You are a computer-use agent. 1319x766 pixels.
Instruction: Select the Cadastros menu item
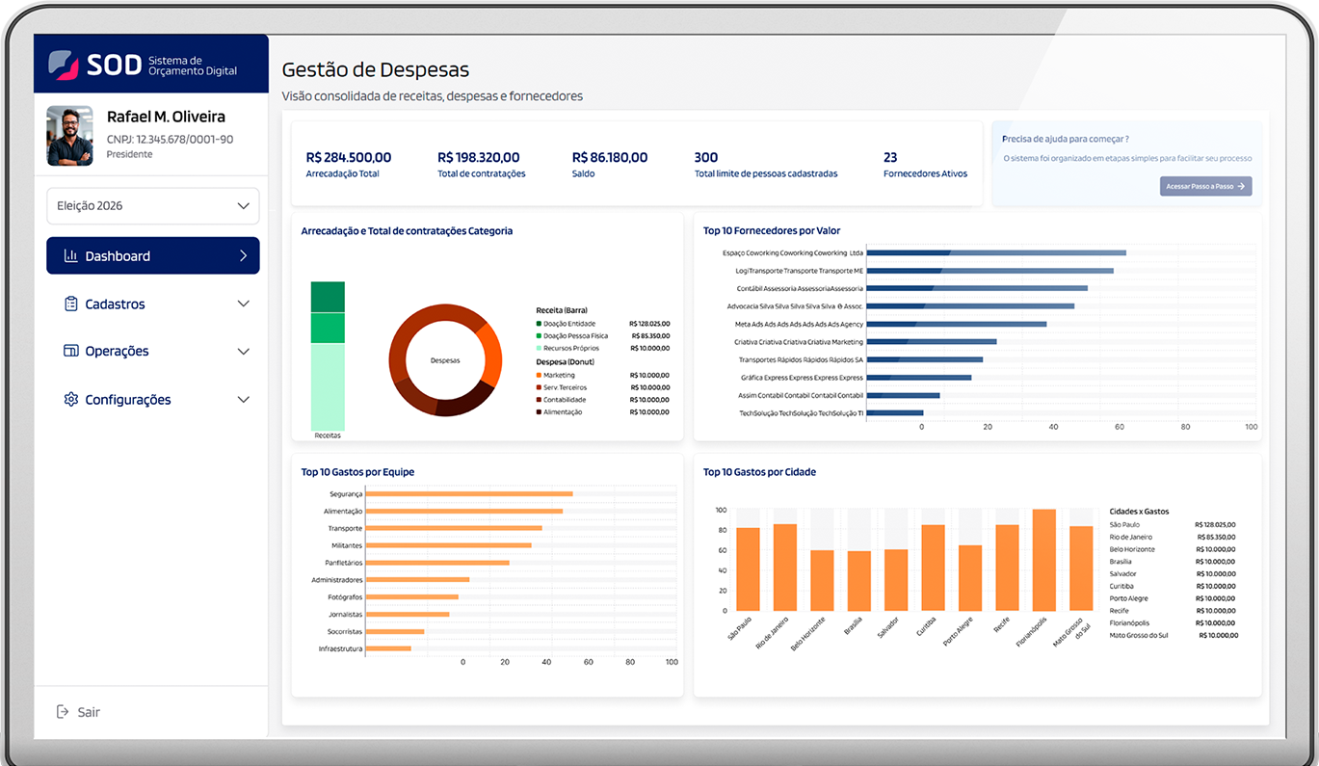153,304
